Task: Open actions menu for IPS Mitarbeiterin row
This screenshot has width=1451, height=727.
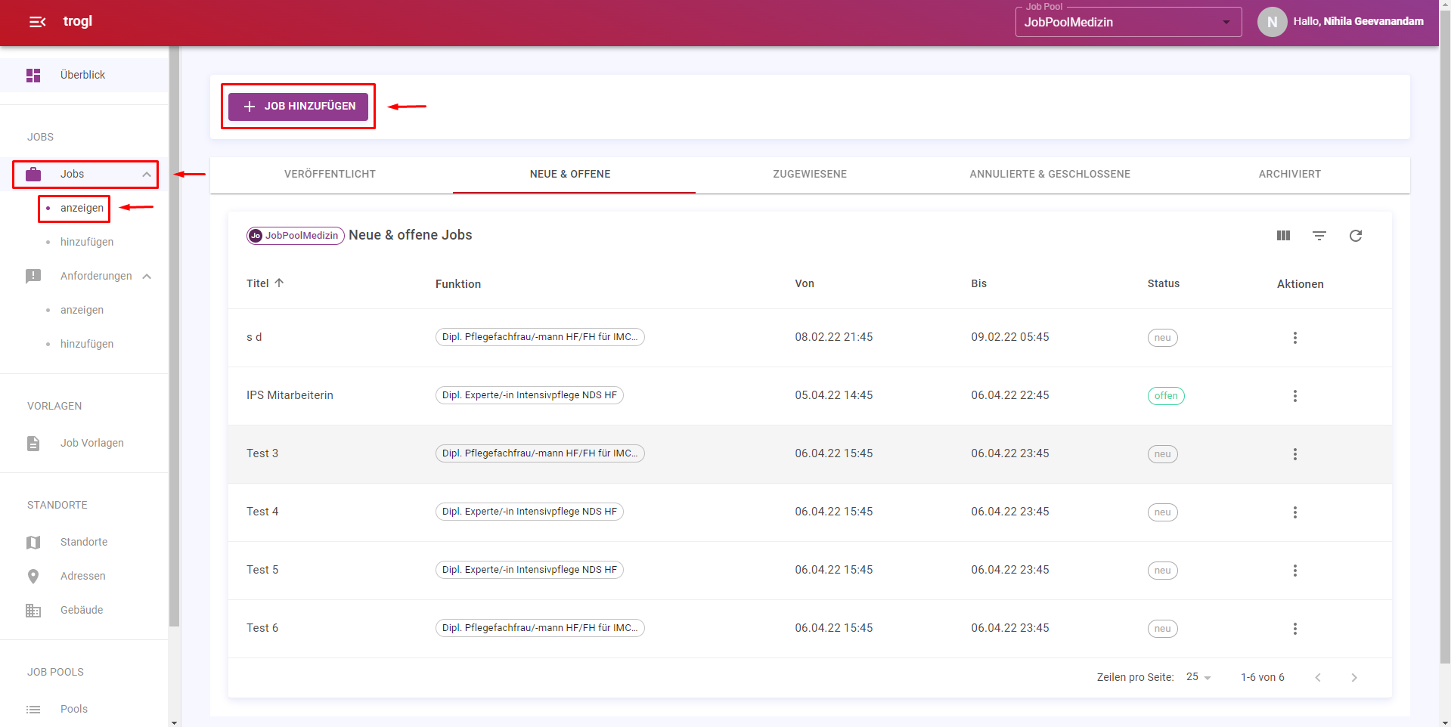Action: click(1295, 396)
